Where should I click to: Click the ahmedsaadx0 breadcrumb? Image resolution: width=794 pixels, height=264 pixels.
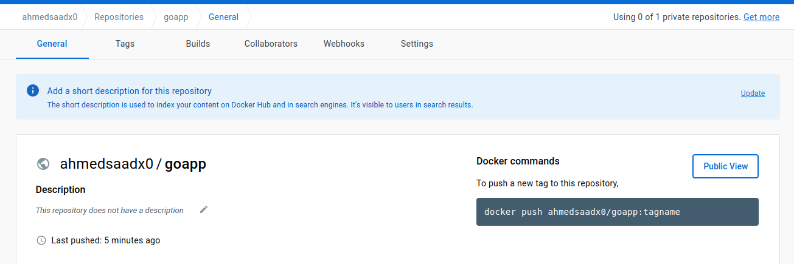point(50,17)
